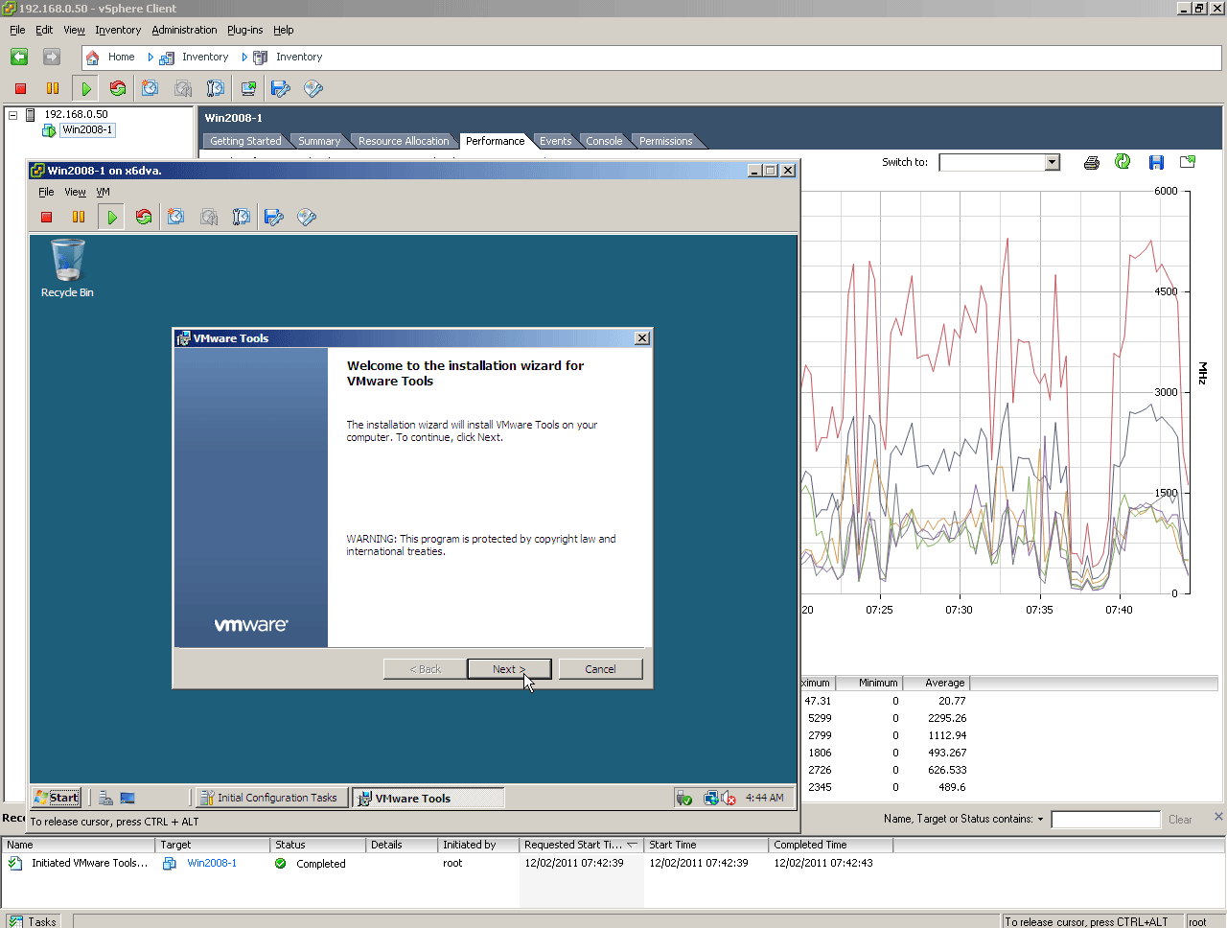Take snapshot from console window toolbar
This screenshot has height=928, width=1227.
pos(176,217)
